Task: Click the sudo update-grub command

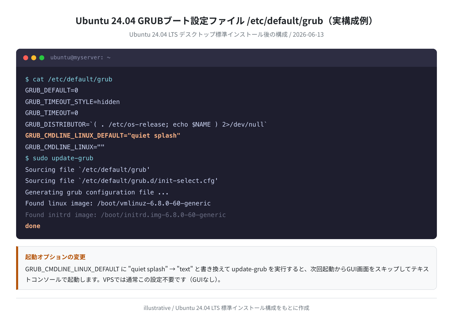Action: click(59, 158)
